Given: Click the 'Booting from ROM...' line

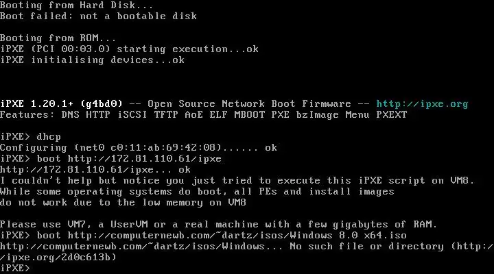Looking at the screenshot, I should click(58, 38).
